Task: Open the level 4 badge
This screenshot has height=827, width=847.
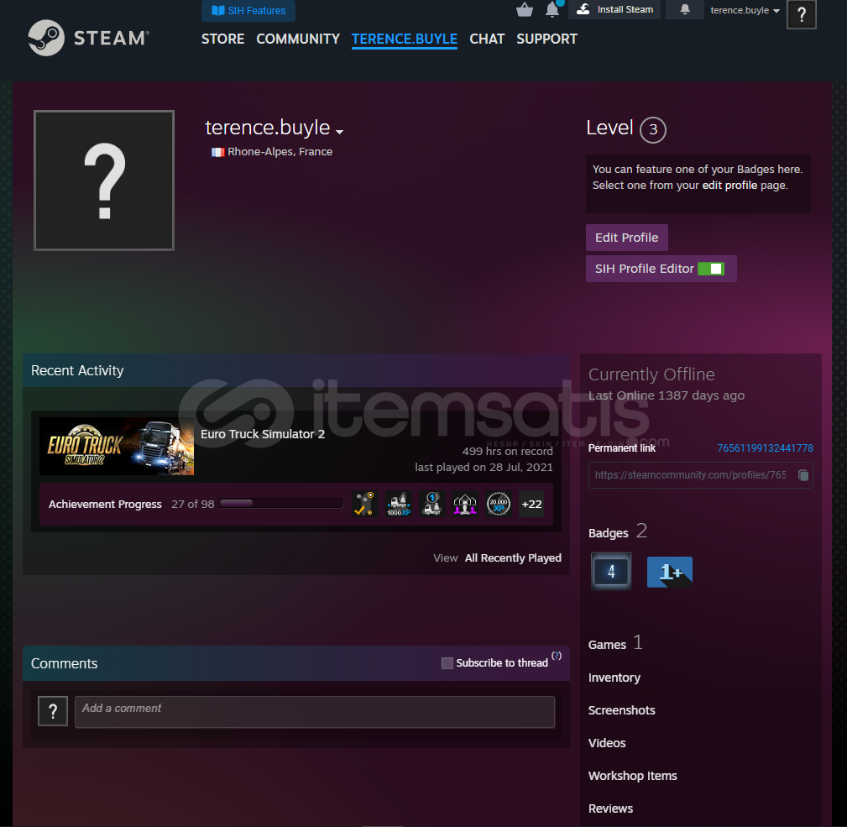Action: [611, 572]
